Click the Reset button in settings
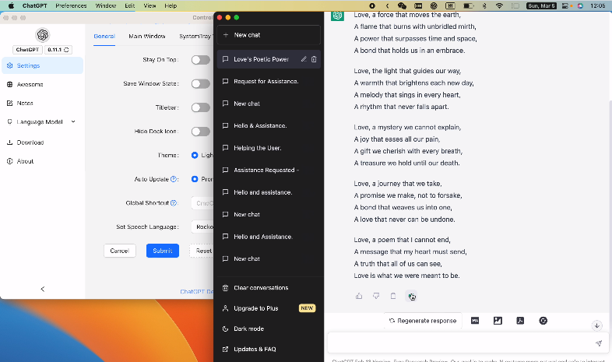Viewport: 612px width, 362px height. click(x=202, y=251)
